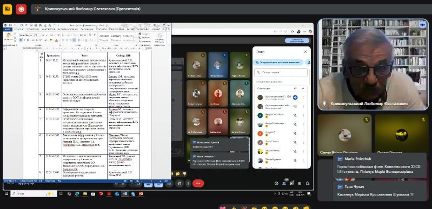Open the File tab in Word ribbon
The width and height of the screenshot is (432, 209).
8,29
